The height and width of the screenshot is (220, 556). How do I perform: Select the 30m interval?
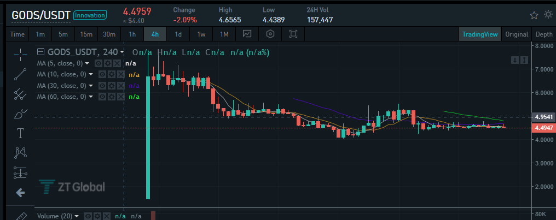point(109,34)
